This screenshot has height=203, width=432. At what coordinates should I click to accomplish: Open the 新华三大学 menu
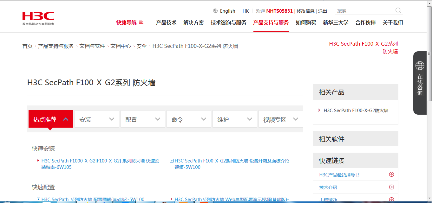pos(336,22)
